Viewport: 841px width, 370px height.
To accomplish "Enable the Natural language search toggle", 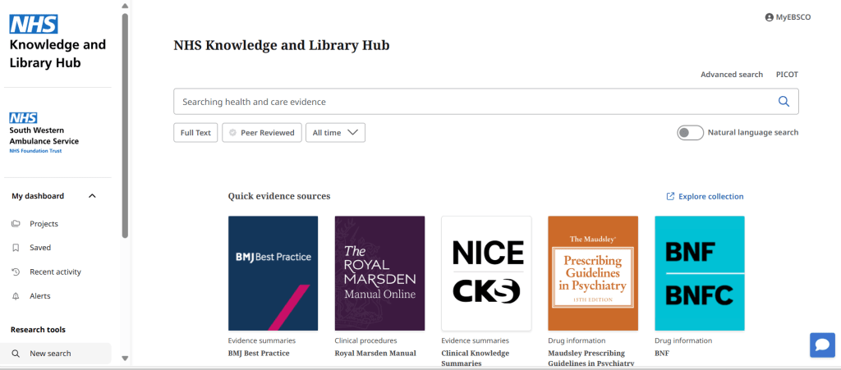I will [x=690, y=133].
